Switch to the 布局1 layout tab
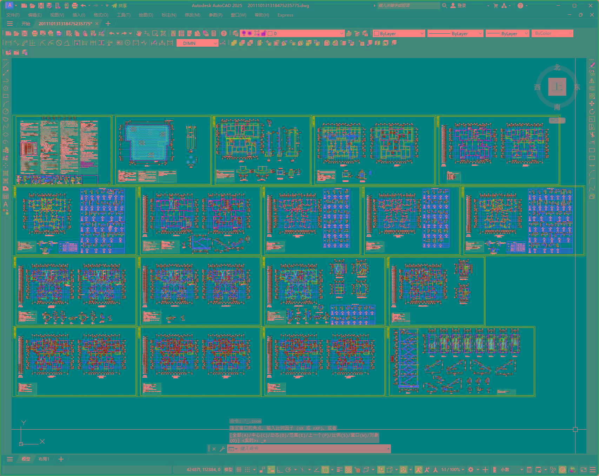 tap(44, 459)
